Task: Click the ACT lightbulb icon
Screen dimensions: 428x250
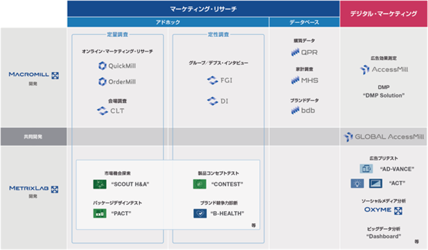Action: pyautogui.click(x=357, y=183)
